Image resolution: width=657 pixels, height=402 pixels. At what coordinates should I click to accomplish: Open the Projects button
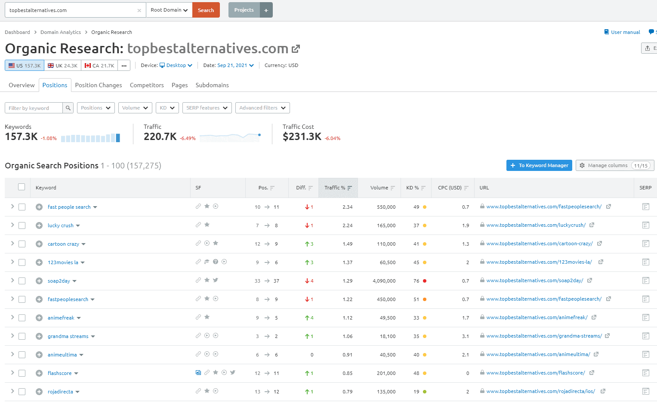click(x=244, y=10)
